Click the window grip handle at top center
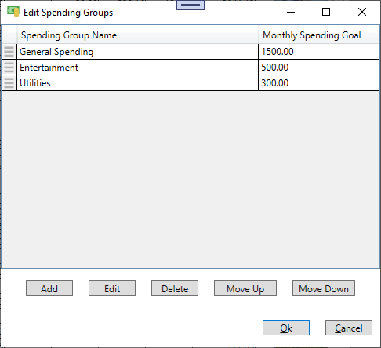 (x=190, y=5)
